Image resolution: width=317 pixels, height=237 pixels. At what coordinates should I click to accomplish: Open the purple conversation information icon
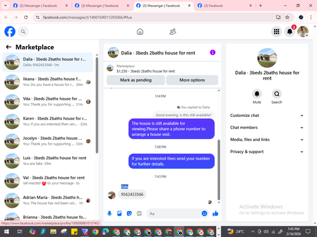(212, 52)
